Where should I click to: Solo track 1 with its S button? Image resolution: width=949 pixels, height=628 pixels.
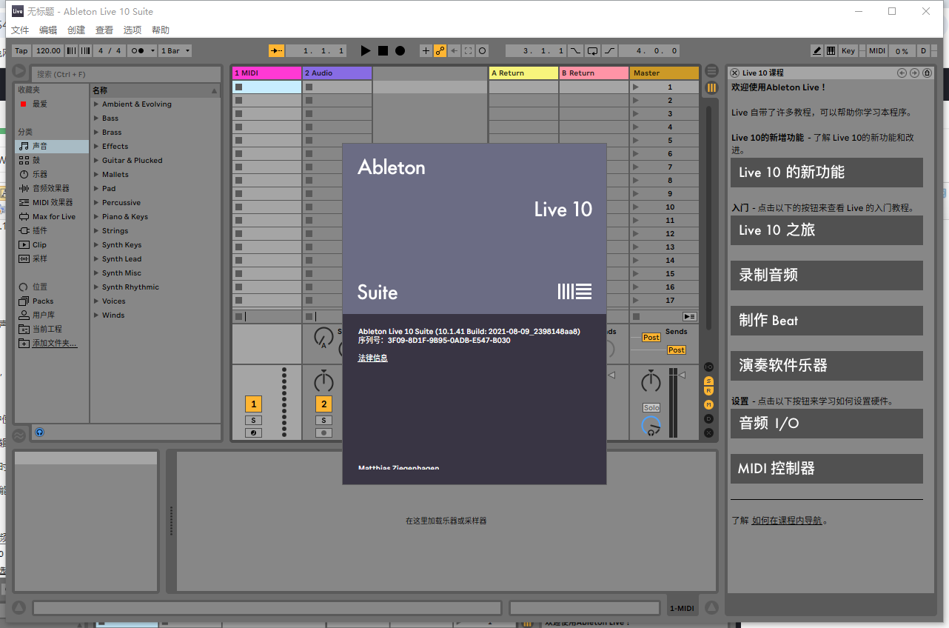(253, 421)
